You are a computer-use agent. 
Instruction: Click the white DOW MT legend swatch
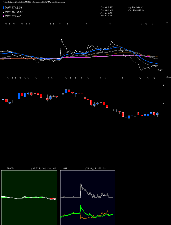(x=3, y=12)
